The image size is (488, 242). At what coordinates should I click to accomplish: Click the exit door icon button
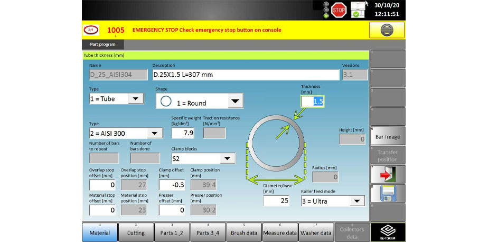(x=388, y=174)
